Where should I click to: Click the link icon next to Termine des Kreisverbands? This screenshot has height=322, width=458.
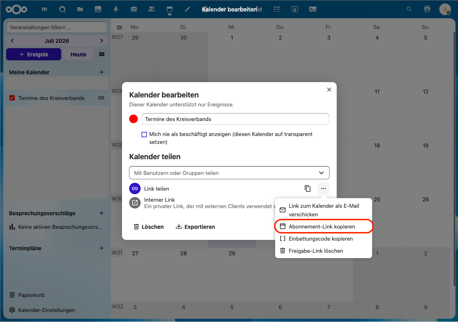tap(101, 98)
